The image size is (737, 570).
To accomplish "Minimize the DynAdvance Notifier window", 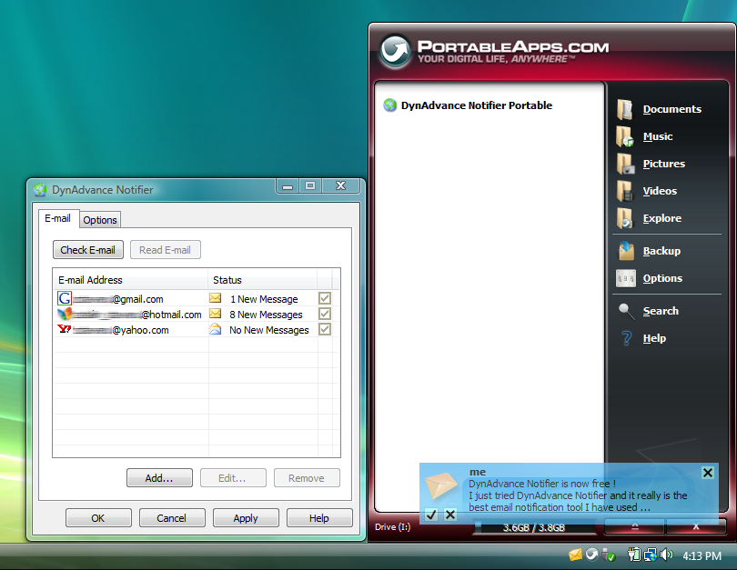I will (x=288, y=186).
